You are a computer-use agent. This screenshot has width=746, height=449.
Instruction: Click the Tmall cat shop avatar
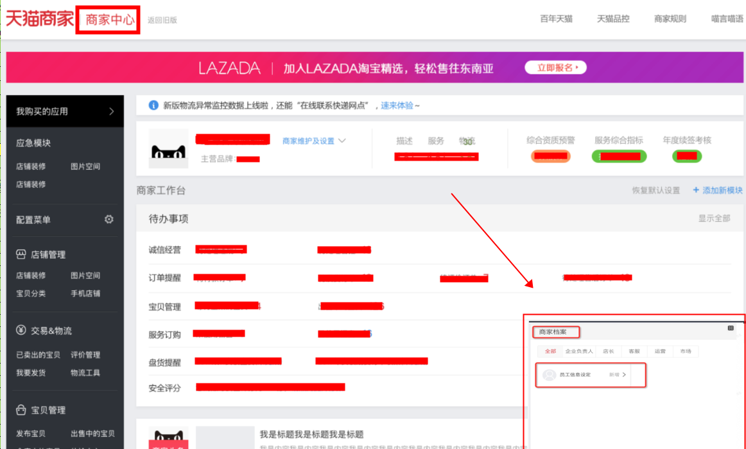click(168, 148)
